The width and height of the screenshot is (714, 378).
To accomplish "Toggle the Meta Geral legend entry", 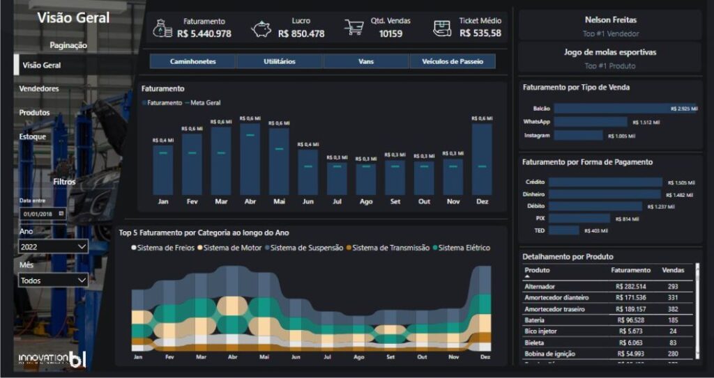I will pyautogui.click(x=203, y=103).
